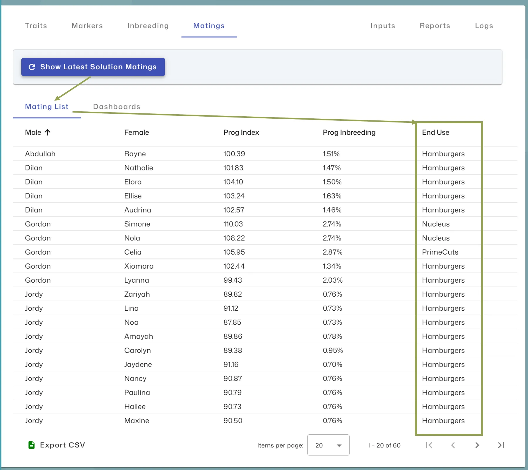This screenshot has height=470, width=528.
Task: Go to the previous page
Action: 453,445
